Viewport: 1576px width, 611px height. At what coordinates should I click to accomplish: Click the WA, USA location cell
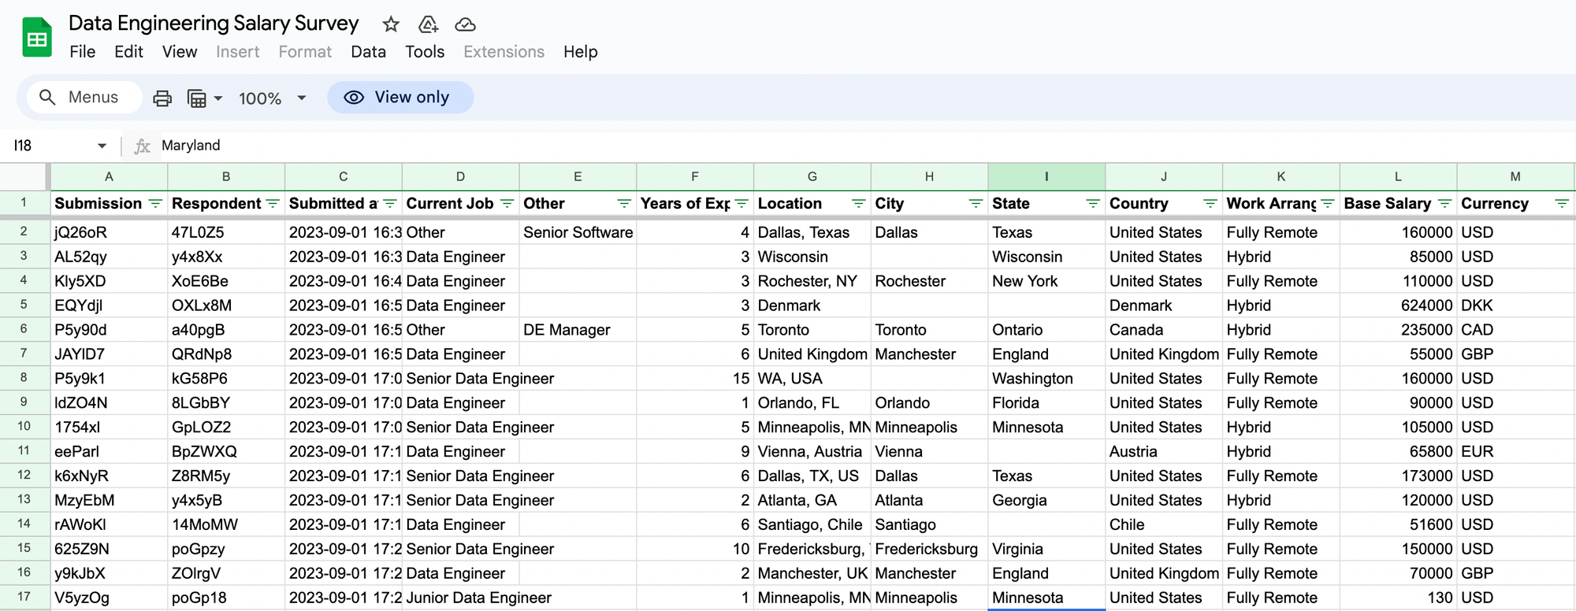tap(812, 379)
